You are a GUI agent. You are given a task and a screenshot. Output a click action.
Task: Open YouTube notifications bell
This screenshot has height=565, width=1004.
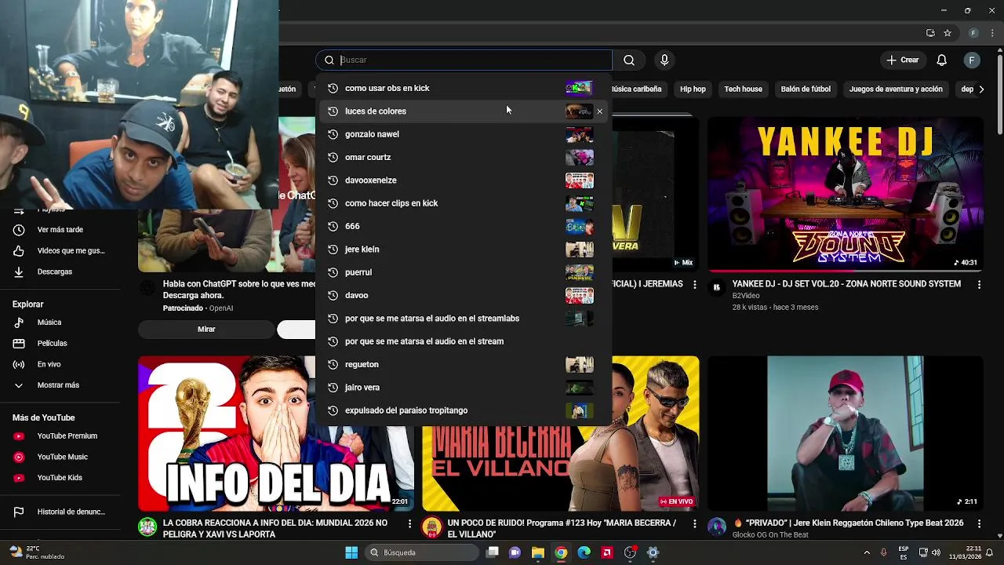coord(942,60)
